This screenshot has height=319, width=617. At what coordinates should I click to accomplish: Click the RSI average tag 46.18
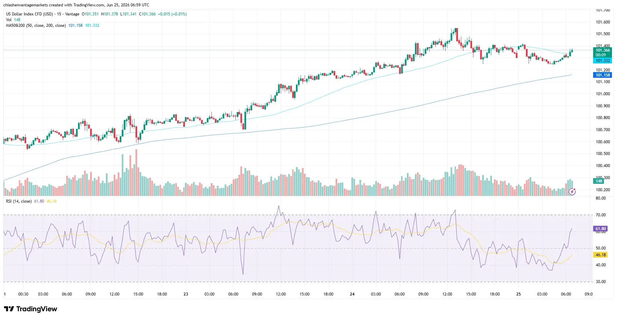[x=601, y=255]
